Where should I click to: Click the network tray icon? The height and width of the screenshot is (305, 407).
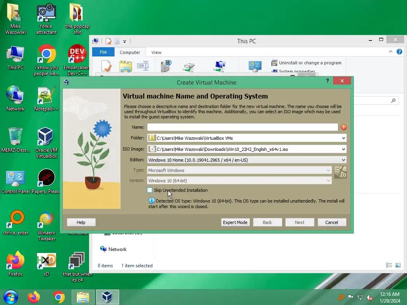(360, 297)
